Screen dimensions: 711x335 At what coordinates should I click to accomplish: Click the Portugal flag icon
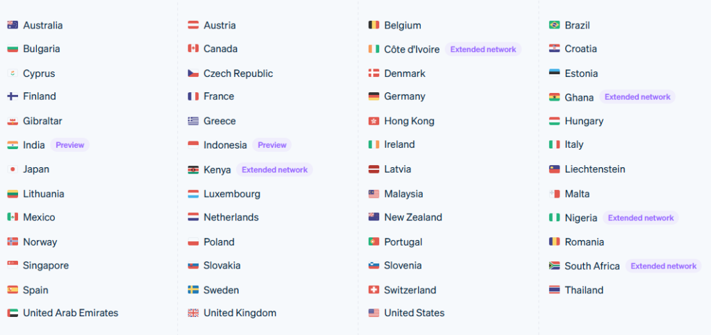pyautogui.click(x=374, y=242)
